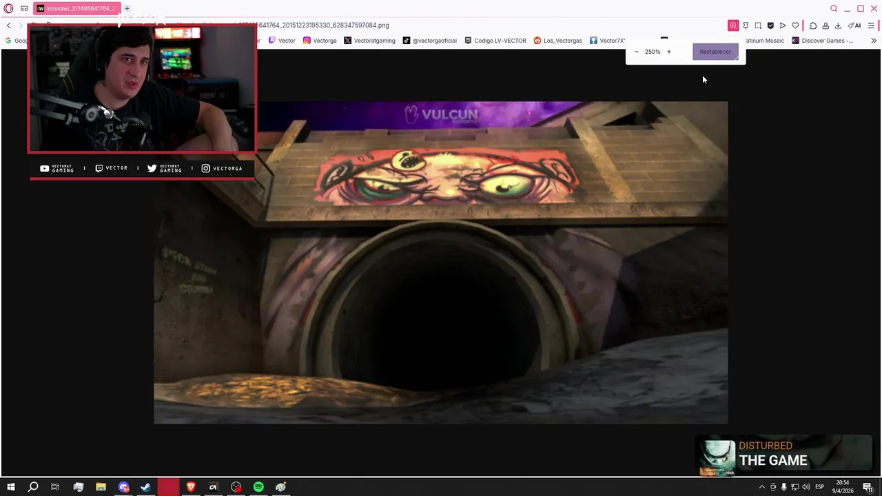This screenshot has width=882, height=496.
Task: Expand the bookmarks bar overflow chevron
Action: [874, 41]
